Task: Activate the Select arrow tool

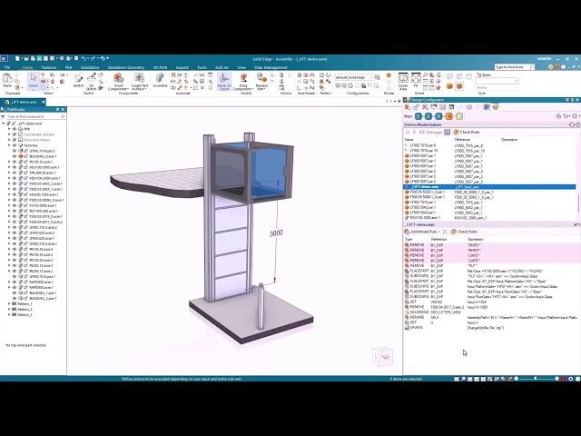Action: click(x=34, y=81)
